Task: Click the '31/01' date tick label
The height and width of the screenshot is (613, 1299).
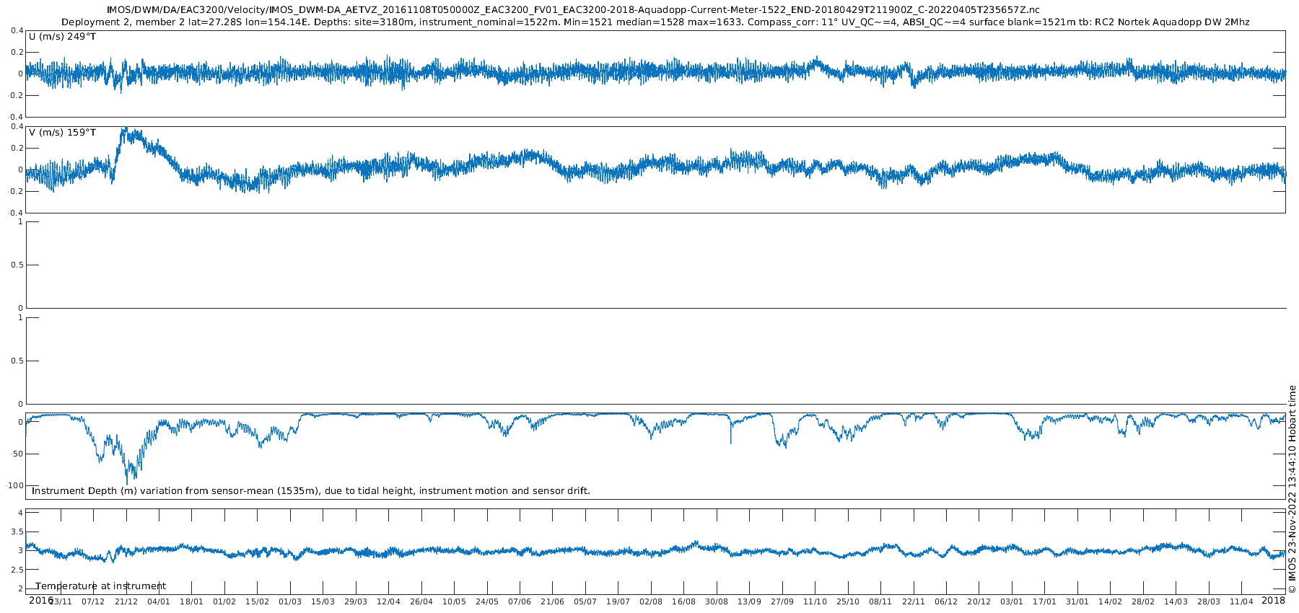Action: pyautogui.click(x=1077, y=601)
